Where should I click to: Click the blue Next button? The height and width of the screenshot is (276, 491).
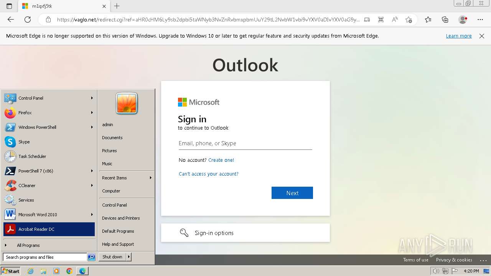[292, 193]
